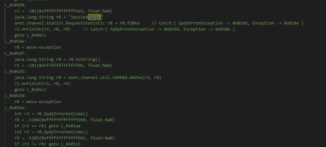This screenshot has height=147, width=326.
Task: Click the r9 = -1103 assignment line
Action: coord(64,138)
